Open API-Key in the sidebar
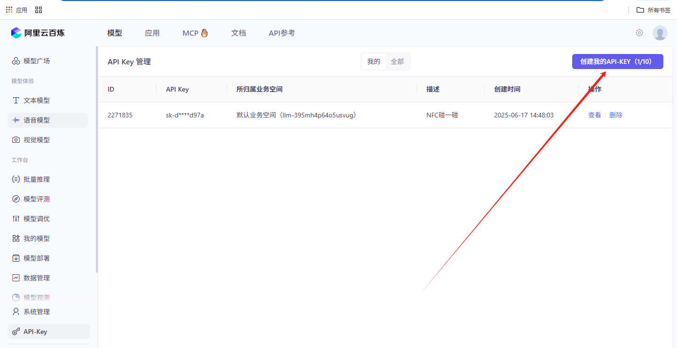 49,332
